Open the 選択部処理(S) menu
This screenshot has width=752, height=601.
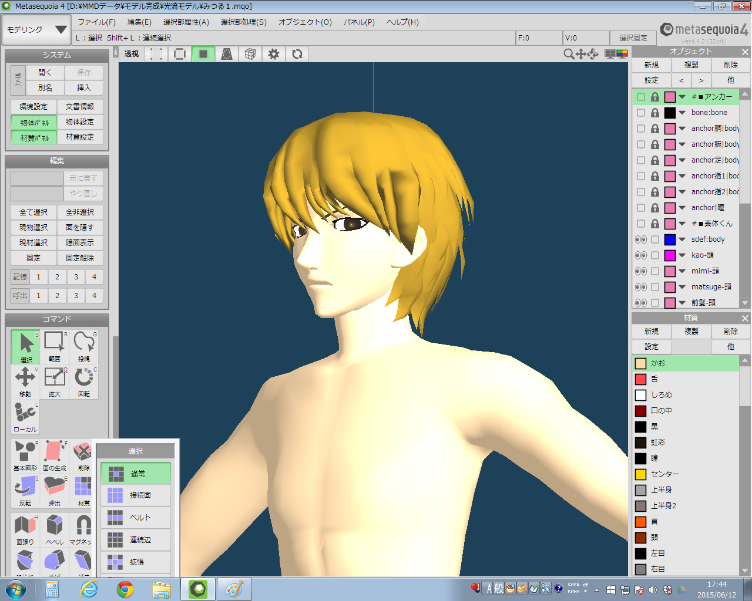tap(243, 22)
